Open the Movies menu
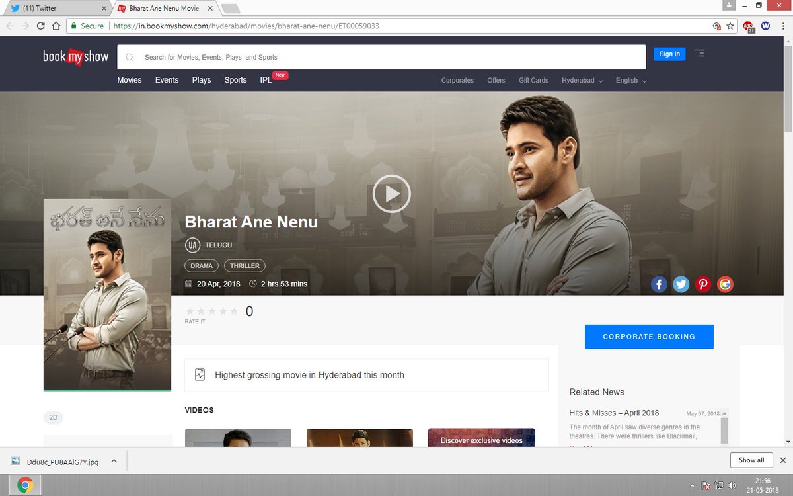The height and width of the screenshot is (496, 793). click(130, 80)
